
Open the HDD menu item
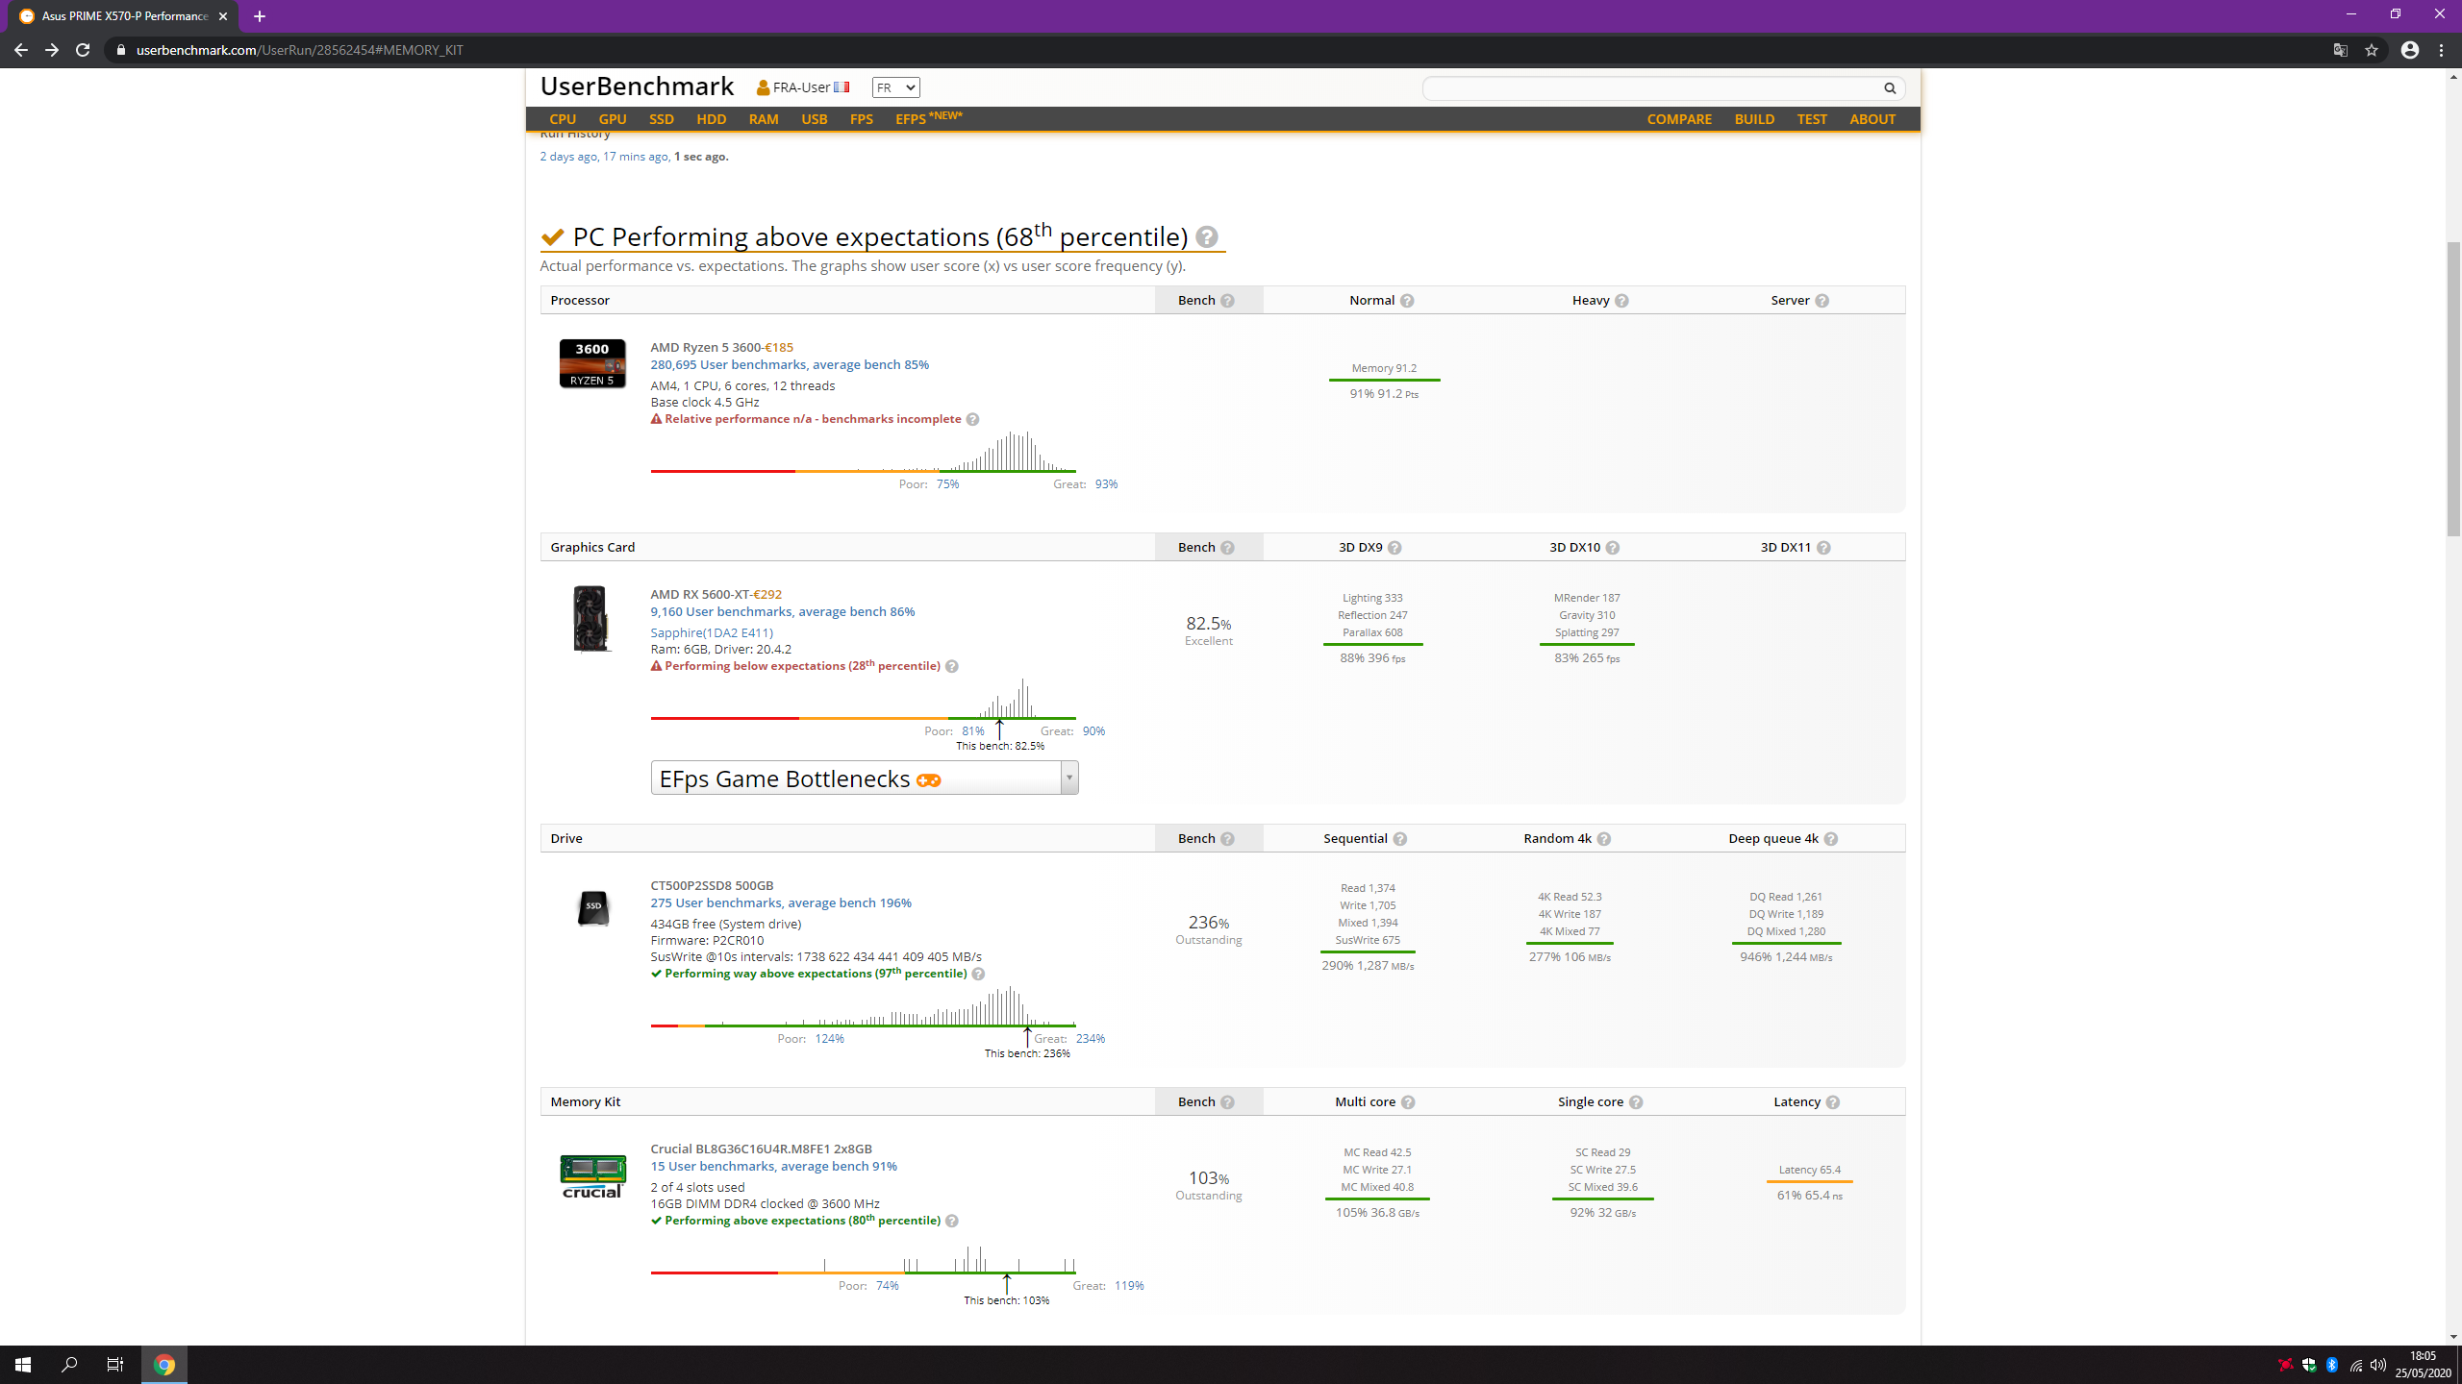[x=712, y=119]
